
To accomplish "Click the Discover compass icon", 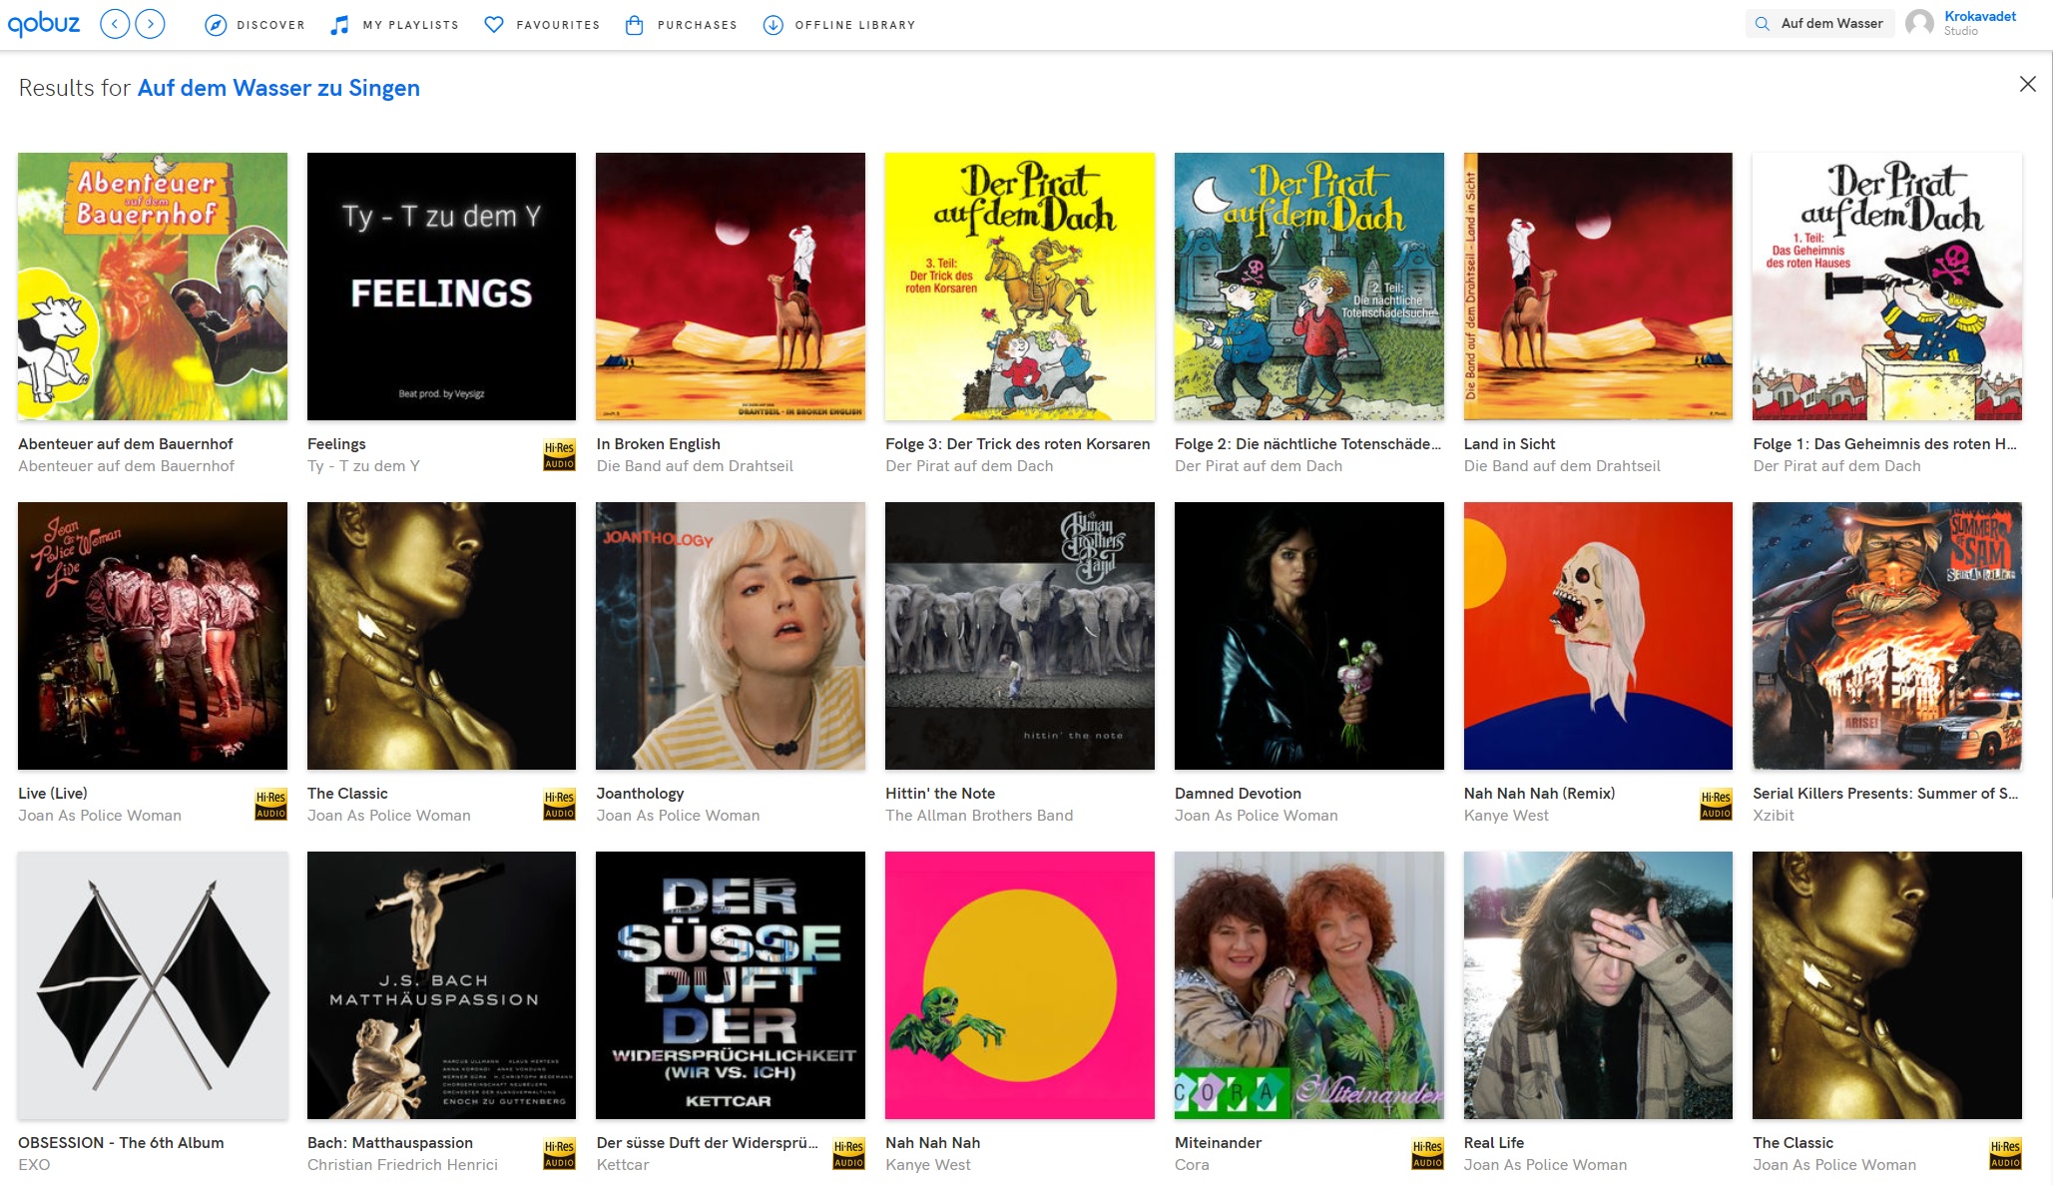I will [x=216, y=25].
